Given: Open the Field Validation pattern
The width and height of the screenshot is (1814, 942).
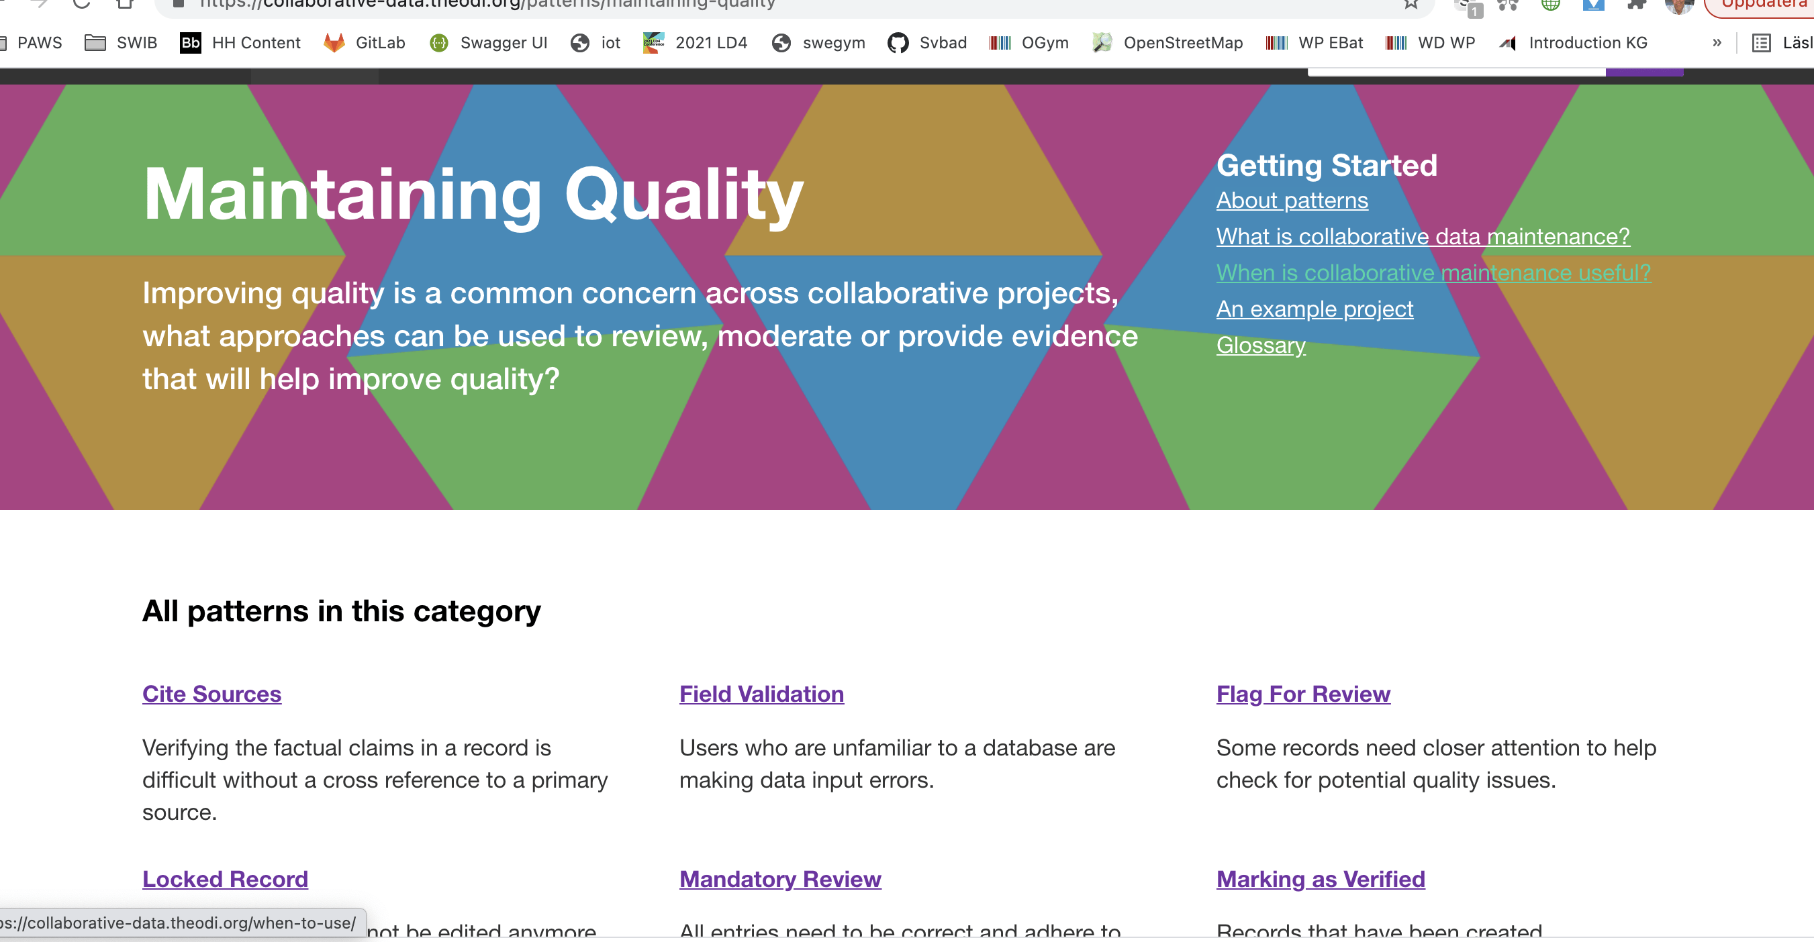Looking at the screenshot, I should click(x=761, y=694).
